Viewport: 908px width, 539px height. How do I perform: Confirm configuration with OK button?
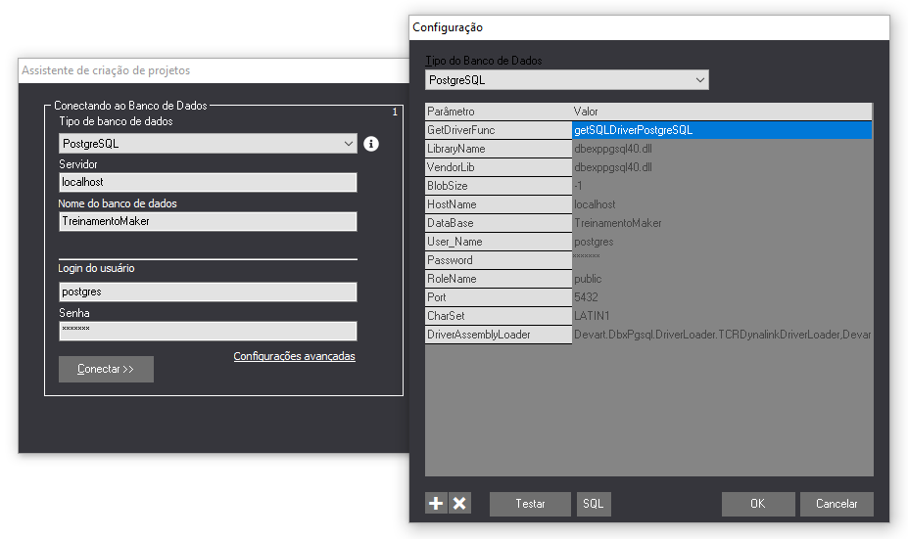click(x=757, y=504)
